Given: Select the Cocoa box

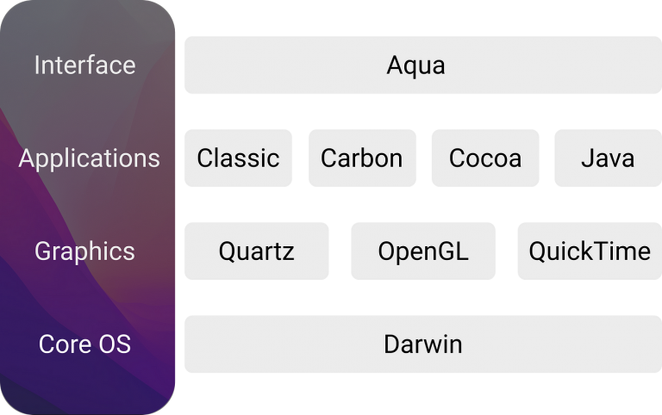Looking at the screenshot, I should pyautogui.click(x=485, y=158).
